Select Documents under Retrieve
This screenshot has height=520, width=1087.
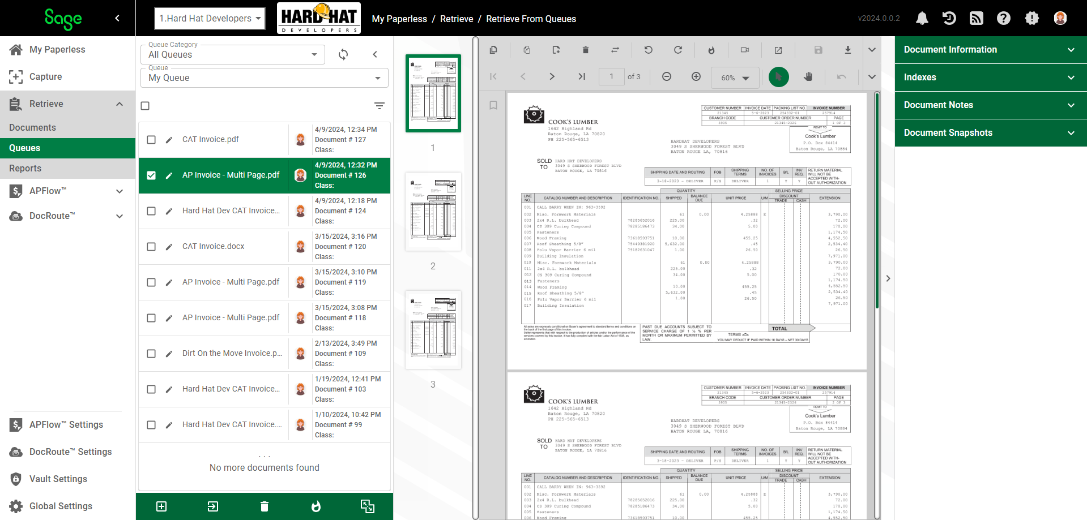[67, 128]
